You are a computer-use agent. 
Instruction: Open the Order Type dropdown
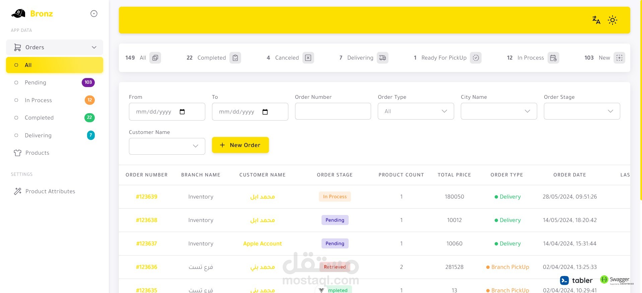tap(416, 111)
